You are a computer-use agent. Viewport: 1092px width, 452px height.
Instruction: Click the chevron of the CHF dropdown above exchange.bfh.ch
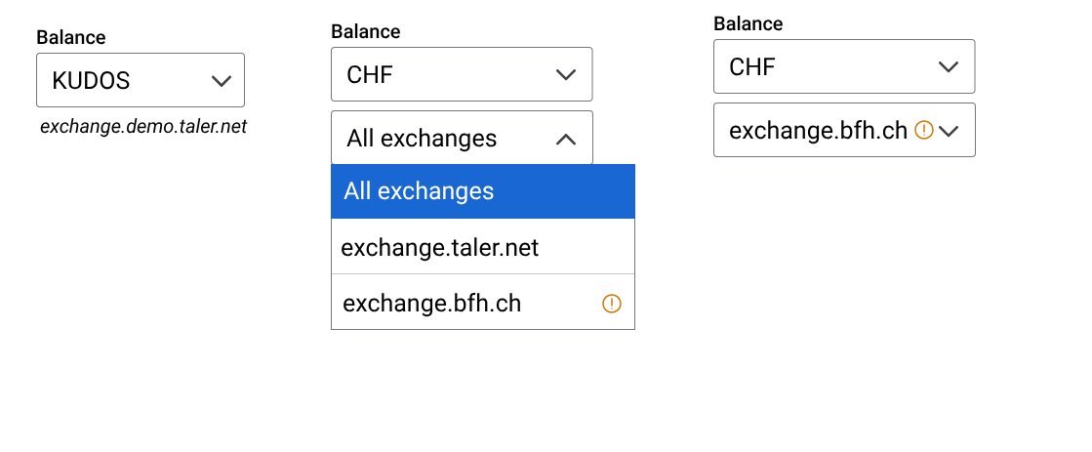[948, 66]
